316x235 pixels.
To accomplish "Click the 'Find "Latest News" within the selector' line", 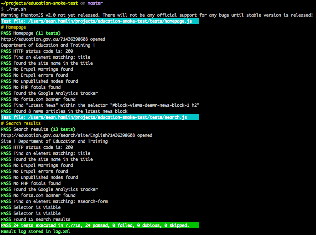I will point(100,105).
